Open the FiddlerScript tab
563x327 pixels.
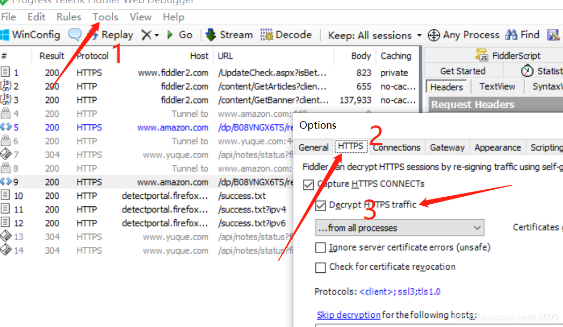(508, 56)
